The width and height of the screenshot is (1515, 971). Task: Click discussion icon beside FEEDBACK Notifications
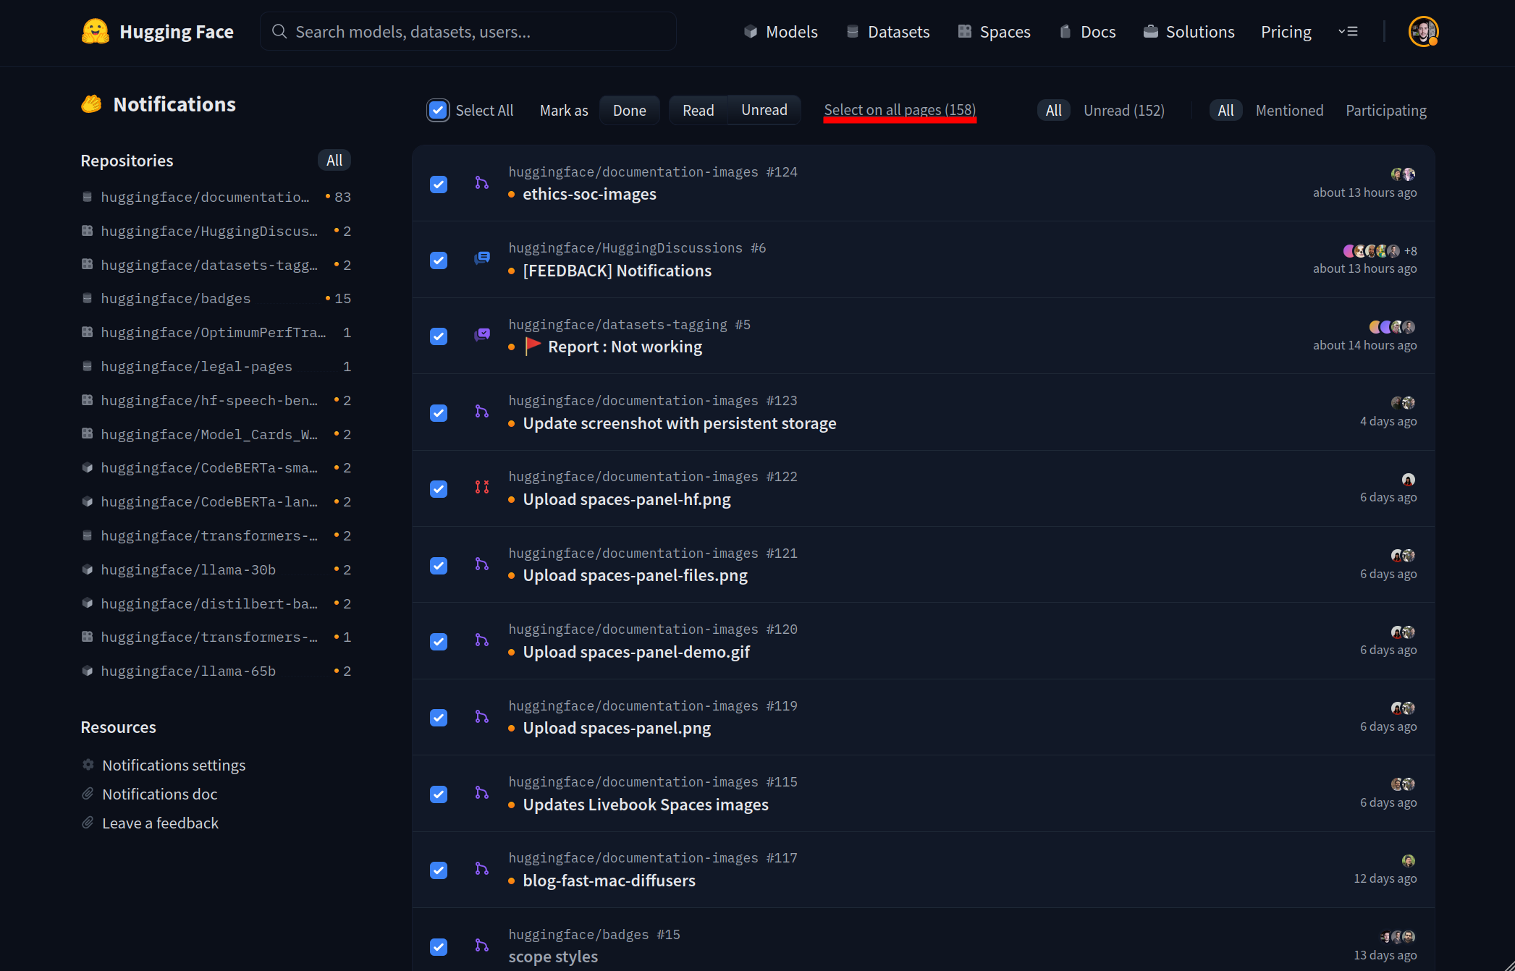tap(481, 258)
